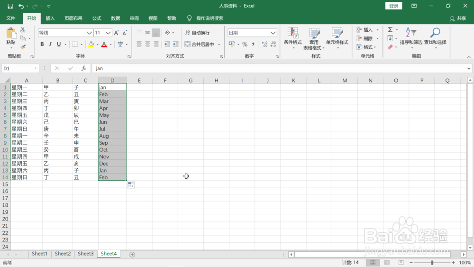Image resolution: width=474 pixels, height=267 pixels.
Task: Expand the Name Box dropdown arrow
Action: (x=36, y=68)
